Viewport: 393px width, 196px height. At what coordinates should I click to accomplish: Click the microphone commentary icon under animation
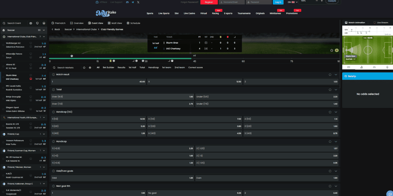tap(387, 67)
